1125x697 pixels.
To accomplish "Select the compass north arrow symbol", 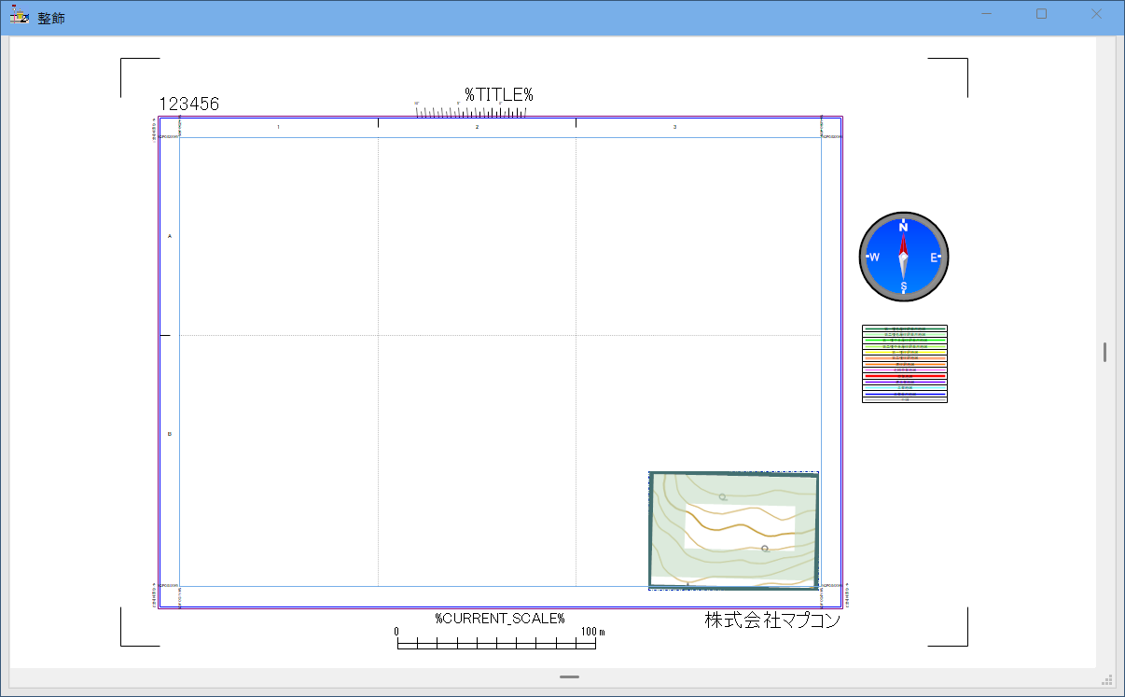I will point(903,257).
